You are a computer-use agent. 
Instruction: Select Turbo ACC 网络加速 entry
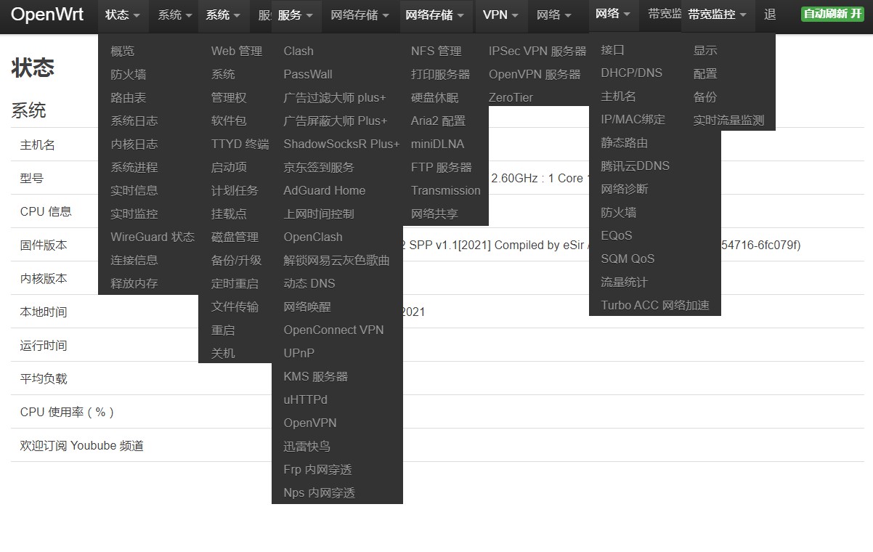point(654,305)
